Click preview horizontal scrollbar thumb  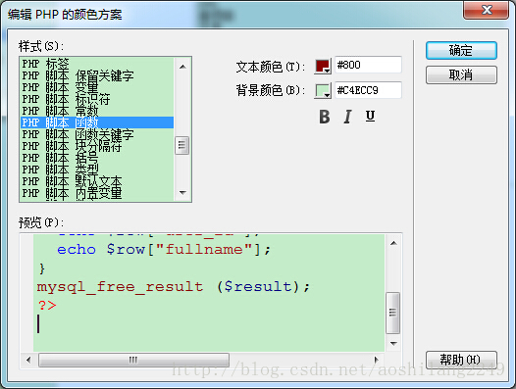[x=133, y=360]
